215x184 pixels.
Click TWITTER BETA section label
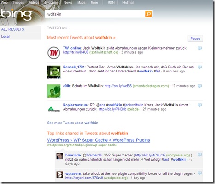[x=57, y=28]
